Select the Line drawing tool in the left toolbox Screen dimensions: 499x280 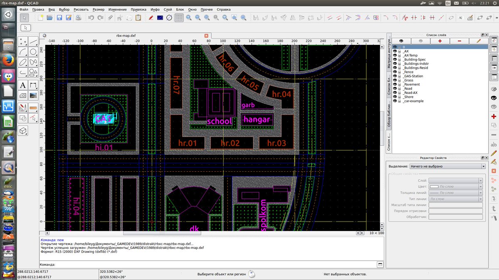[x=34, y=41]
